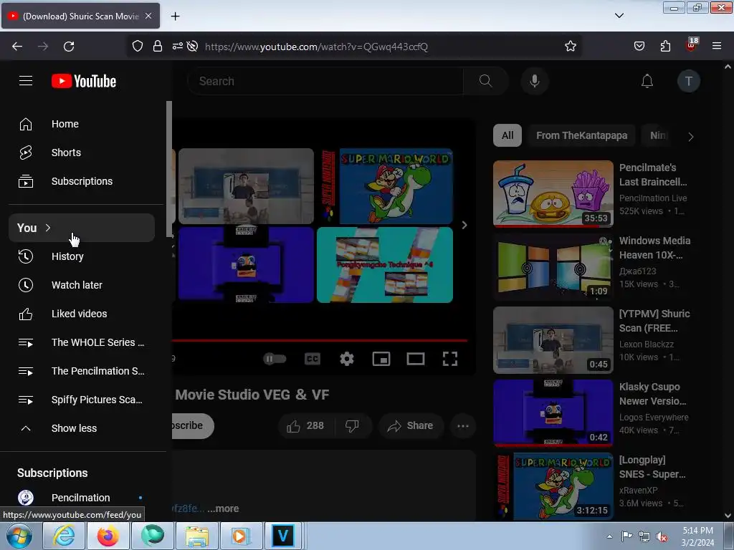Click the Pongkyongche Technique end-screen thumbnail
The image size is (734, 550).
coord(385,265)
